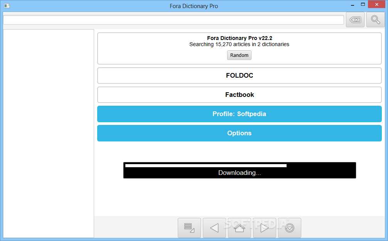Go back with the left arrow icon
Viewport: 388px width, 241px height.
point(214,228)
